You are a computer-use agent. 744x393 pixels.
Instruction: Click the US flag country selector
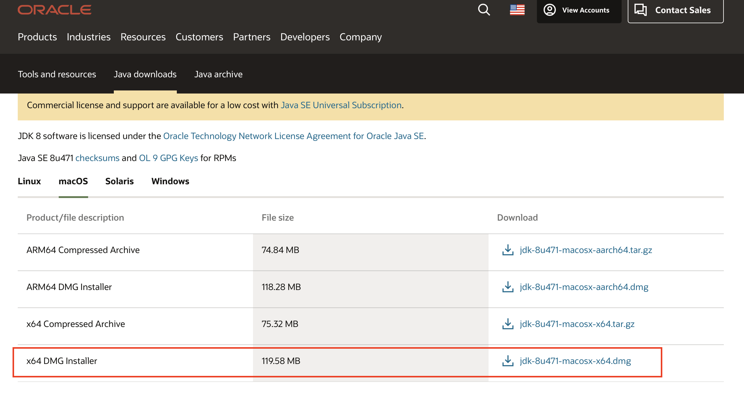[517, 10]
